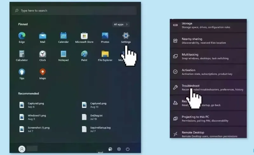254x155 pixels.
Task: Click 'Storage space, drives, configuration rules' text
Action: [206, 27]
